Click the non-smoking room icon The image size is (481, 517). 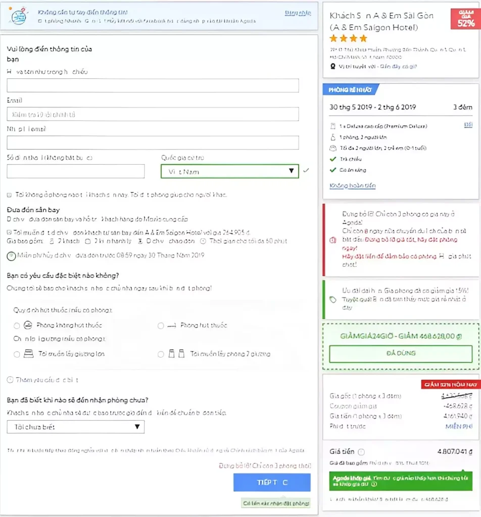click(x=28, y=325)
